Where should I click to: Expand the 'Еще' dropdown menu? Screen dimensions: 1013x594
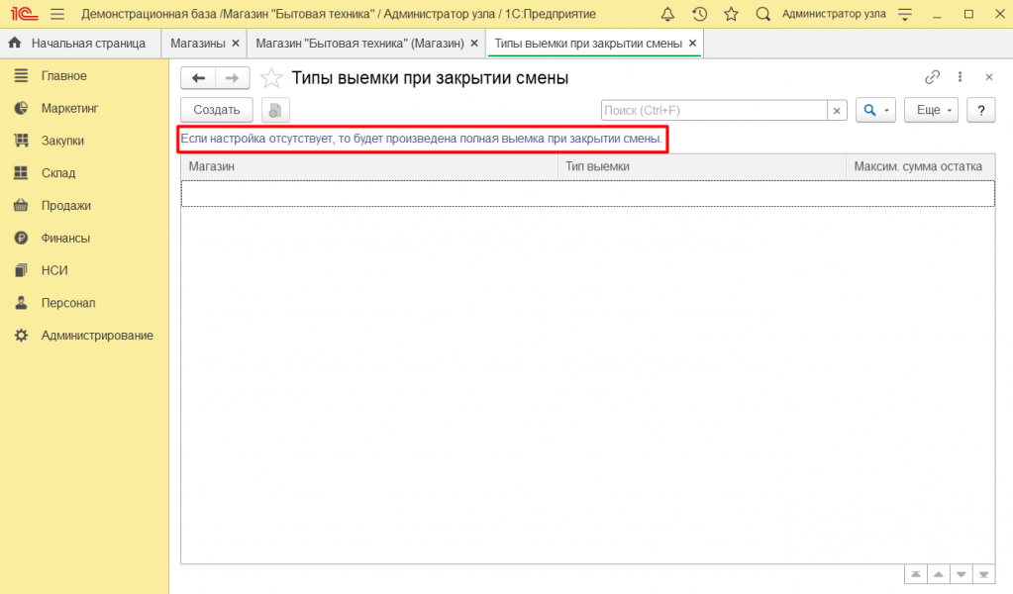click(x=932, y=110)
